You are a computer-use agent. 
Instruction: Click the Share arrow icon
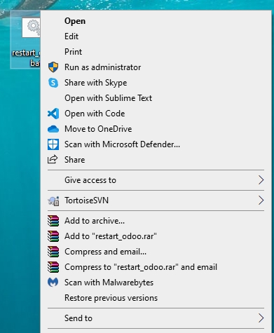tap(53, 159)
